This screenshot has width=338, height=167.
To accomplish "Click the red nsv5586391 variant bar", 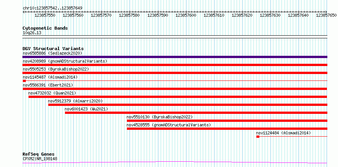I will (175, 89).
